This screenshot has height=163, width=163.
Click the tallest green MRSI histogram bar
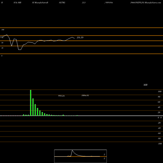pyautogui.click(x=31, y=103)
